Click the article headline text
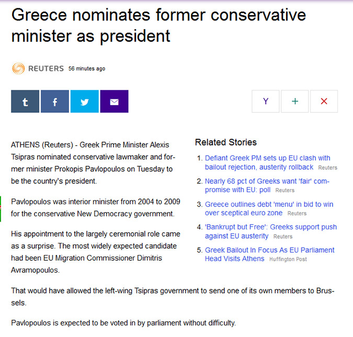353x337 pixels. tap(158, 26)
